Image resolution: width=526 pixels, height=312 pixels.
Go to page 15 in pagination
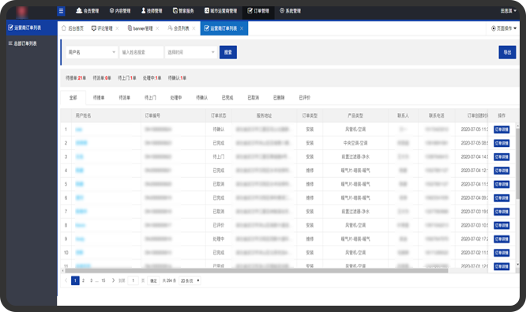[x=103, y=280]
